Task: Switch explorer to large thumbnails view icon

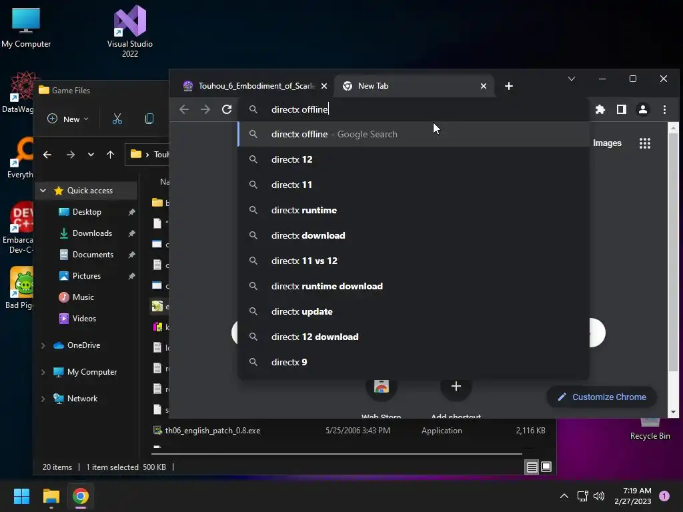Action: tap(546, 467)
